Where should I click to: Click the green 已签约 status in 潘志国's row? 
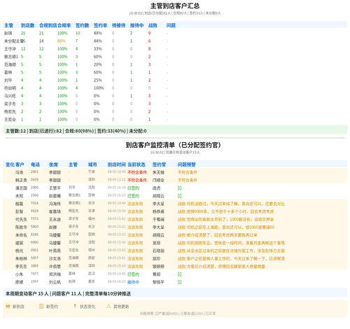click(133, 188)
